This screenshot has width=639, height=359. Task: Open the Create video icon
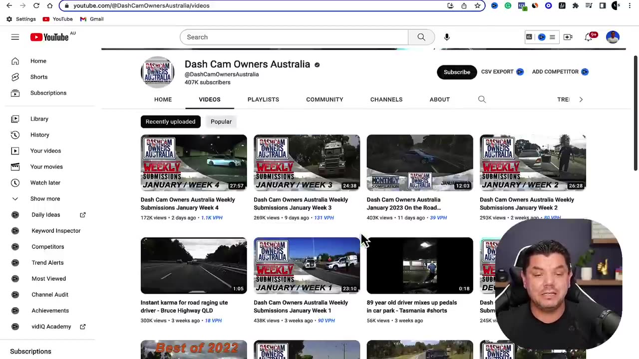[x=568, y=37]
